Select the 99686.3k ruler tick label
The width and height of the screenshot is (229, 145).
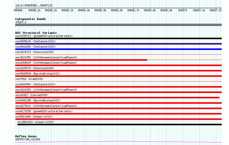click(x=67, y=10)
